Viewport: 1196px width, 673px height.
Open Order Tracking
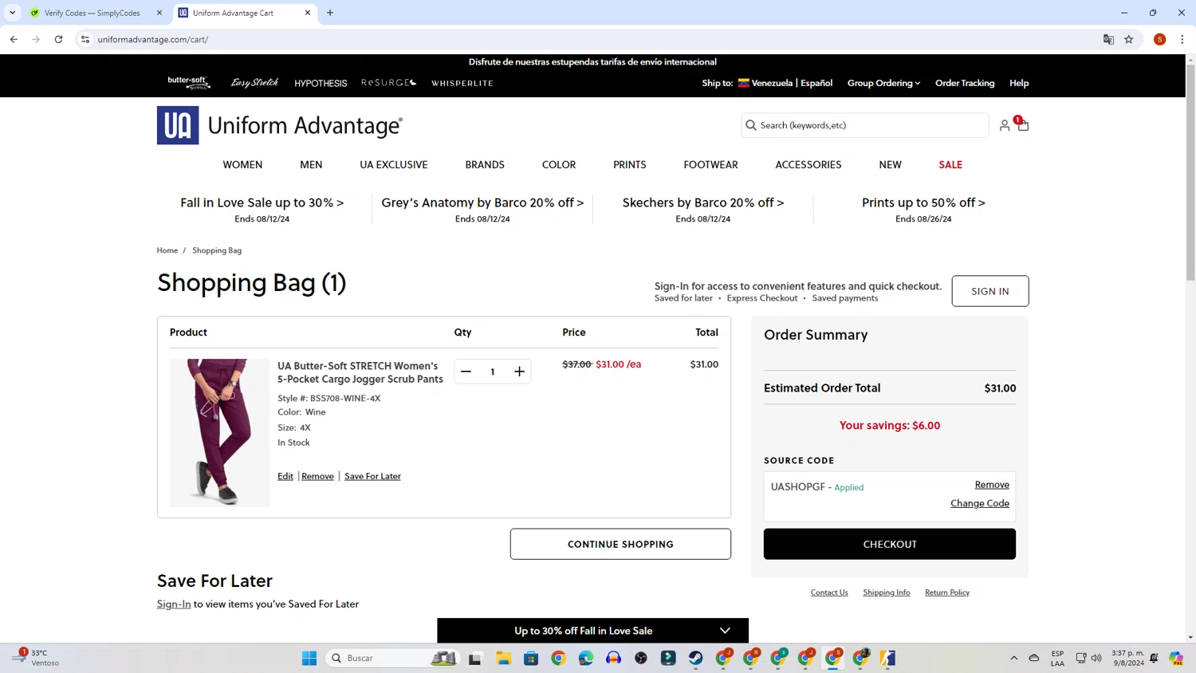965,83
